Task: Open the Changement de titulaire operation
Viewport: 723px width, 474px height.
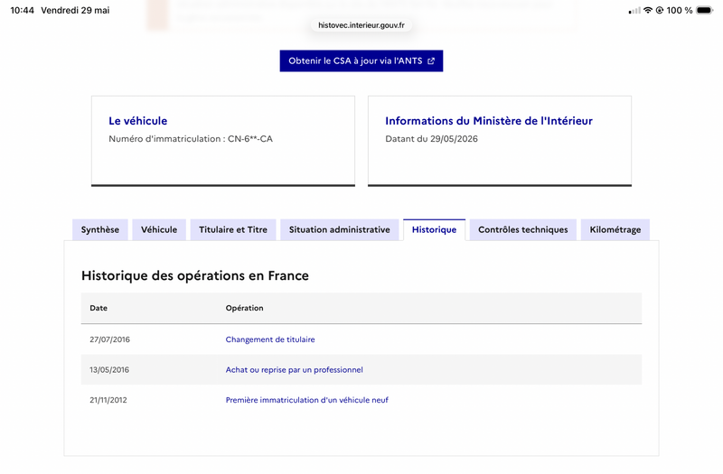Action: 270,339
